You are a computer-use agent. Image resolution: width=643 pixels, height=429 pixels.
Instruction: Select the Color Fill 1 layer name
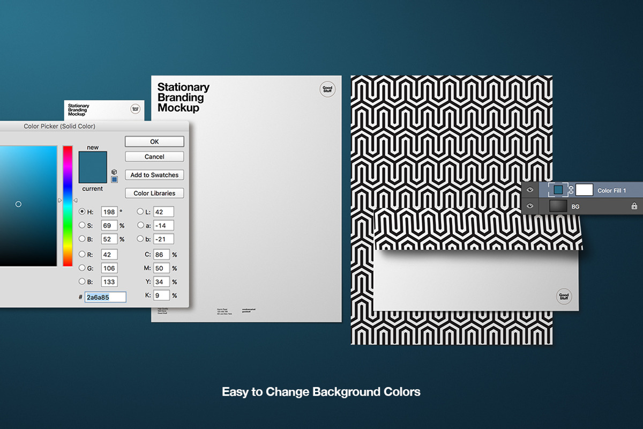click(612, 190)
